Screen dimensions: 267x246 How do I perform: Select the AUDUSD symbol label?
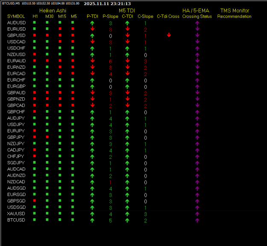[16, 23]
